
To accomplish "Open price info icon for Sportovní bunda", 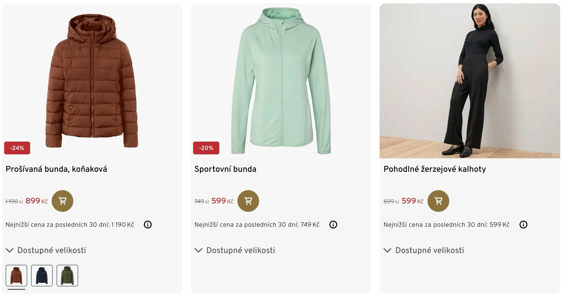I will click(333, 225).
